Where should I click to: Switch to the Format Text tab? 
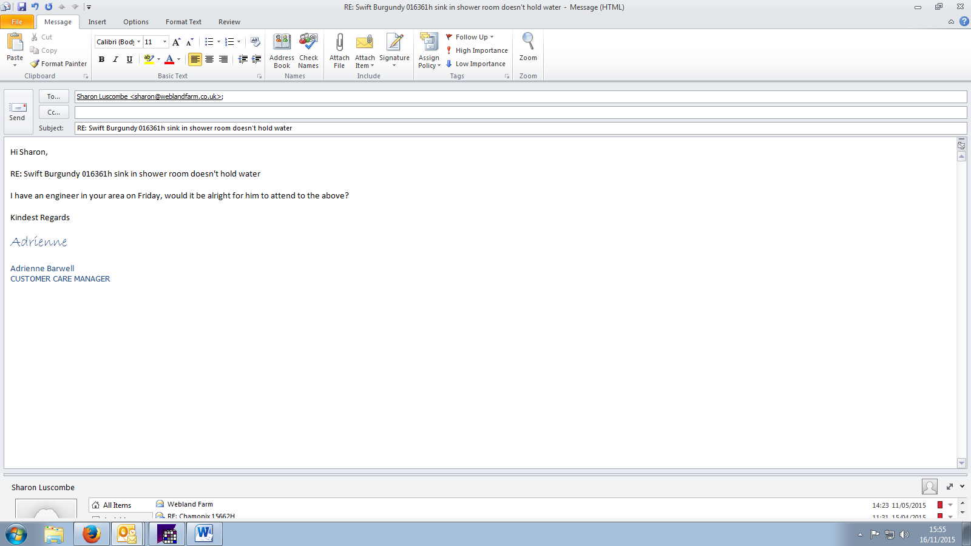point(183,22)
